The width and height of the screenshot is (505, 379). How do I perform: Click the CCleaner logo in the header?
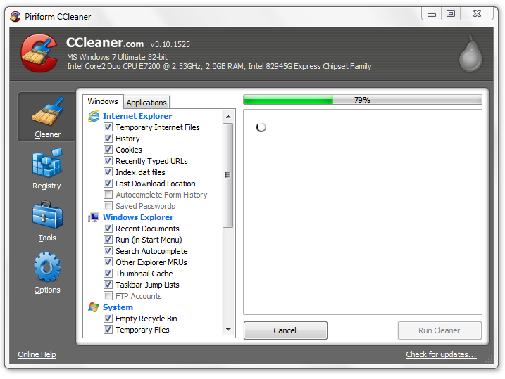39,53
